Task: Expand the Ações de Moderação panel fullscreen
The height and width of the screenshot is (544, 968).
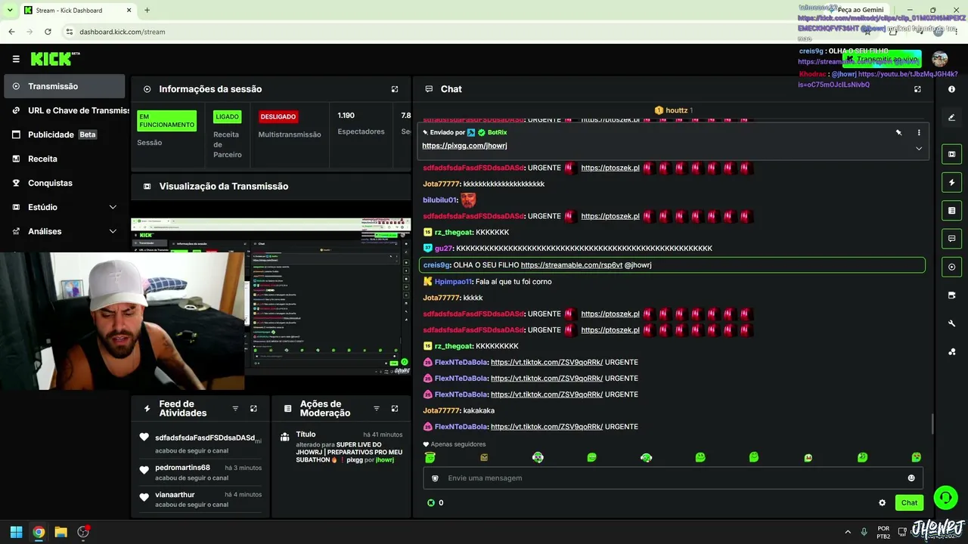Action: [395, 409]
